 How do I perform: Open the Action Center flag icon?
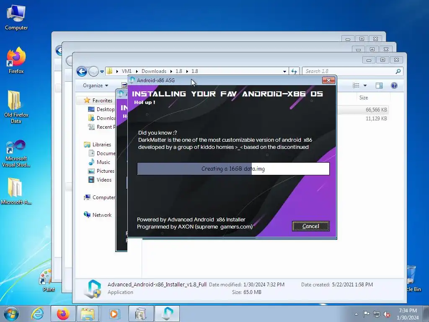[x=366, y=314]
